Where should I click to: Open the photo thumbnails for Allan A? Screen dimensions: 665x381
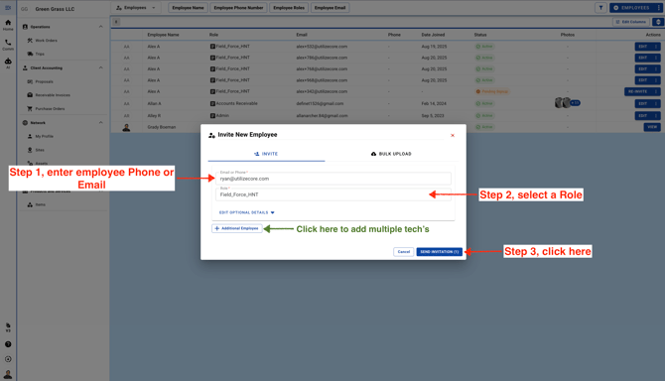[x=563, y=102]
